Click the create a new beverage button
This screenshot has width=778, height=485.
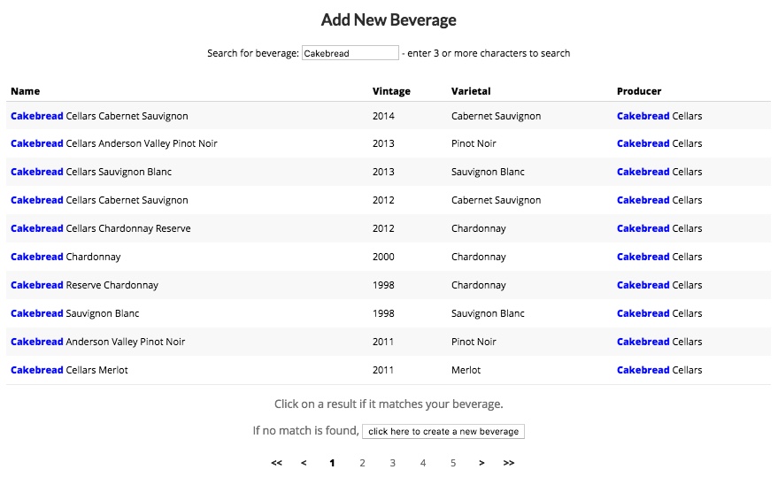(443, 431)
